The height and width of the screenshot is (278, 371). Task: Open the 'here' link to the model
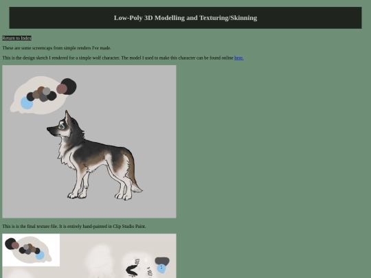click(238, 58)
